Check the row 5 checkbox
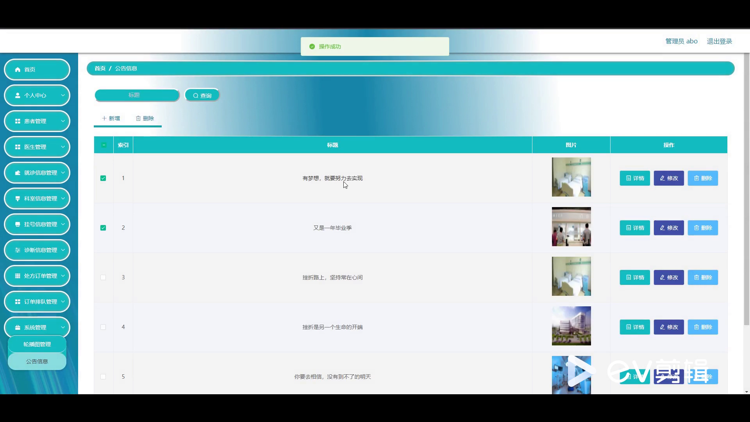750x422 pixels. click(x=103, y=377)
